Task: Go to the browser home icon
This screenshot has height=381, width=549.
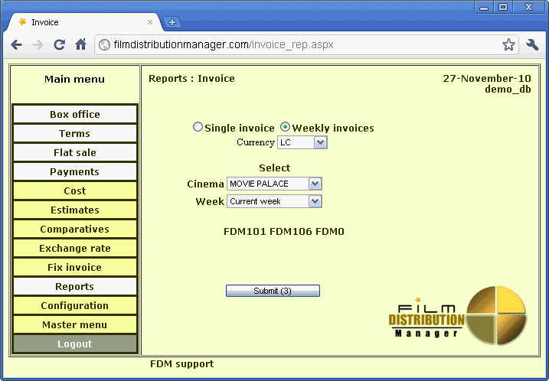Action: pos(80,45)
